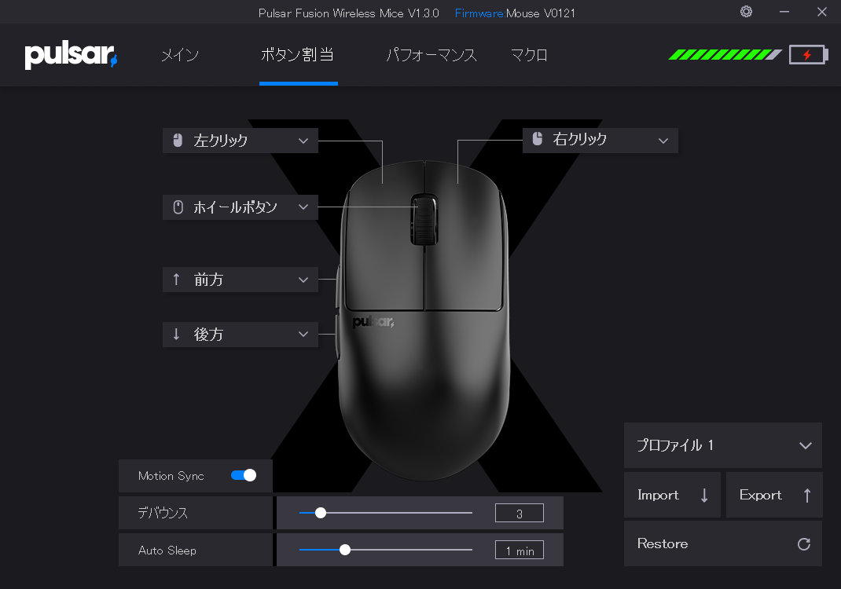Viewport: 841px width, 589px height.
Task: Click the デバウンス slider handle
Action: tap(320, 513)
